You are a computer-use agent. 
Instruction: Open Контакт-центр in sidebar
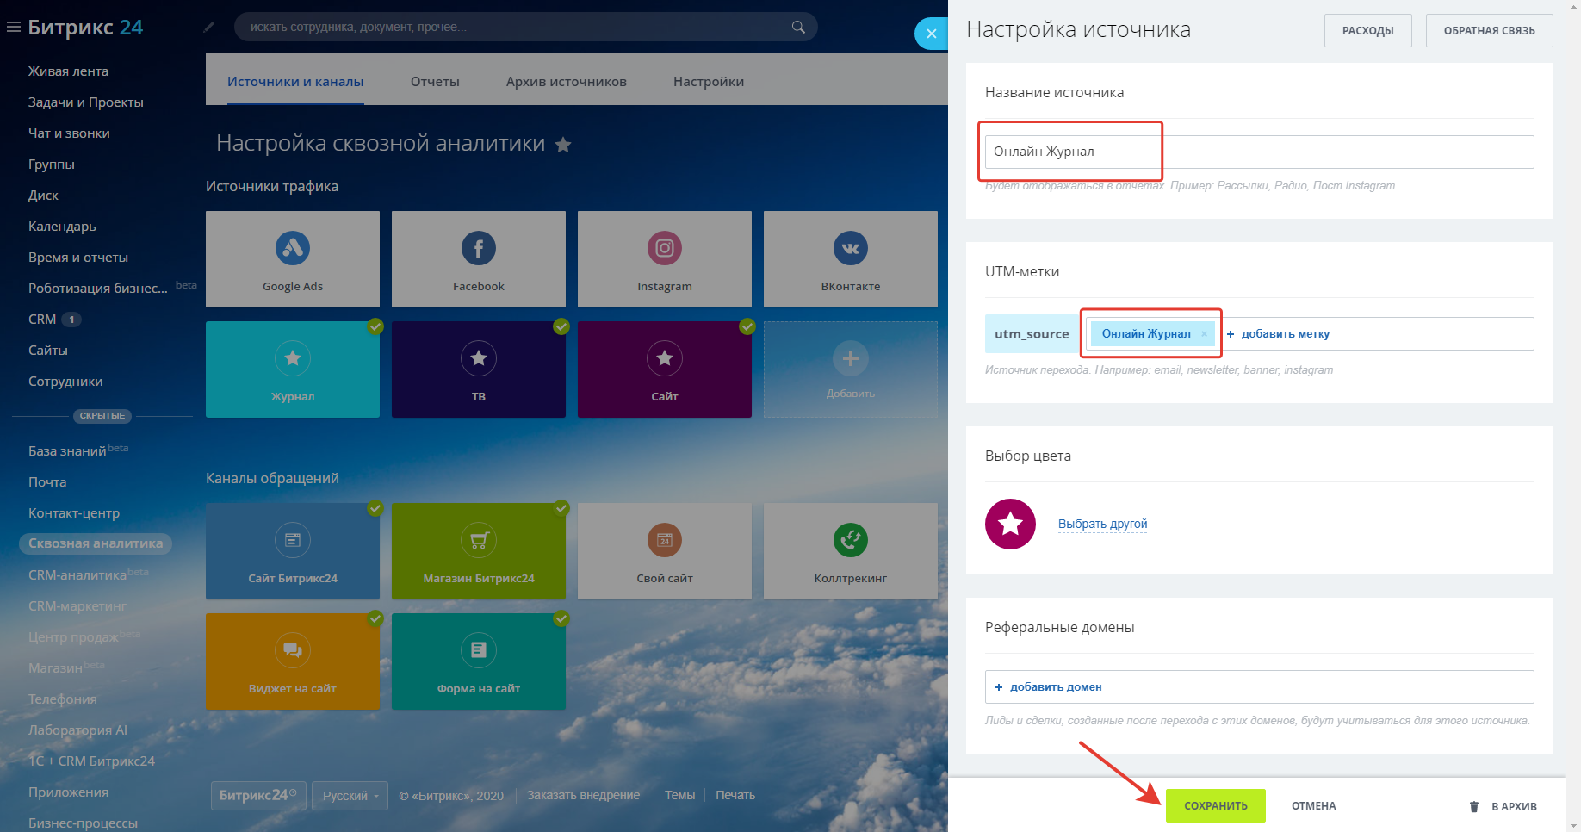[x=74, y=513]
